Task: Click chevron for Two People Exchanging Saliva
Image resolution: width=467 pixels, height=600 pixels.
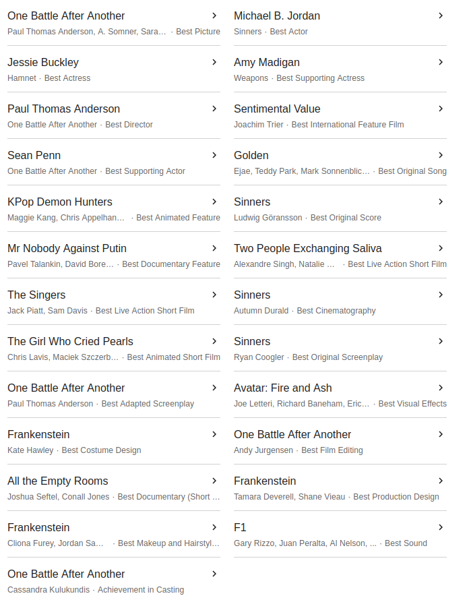Action: point(441,248)
